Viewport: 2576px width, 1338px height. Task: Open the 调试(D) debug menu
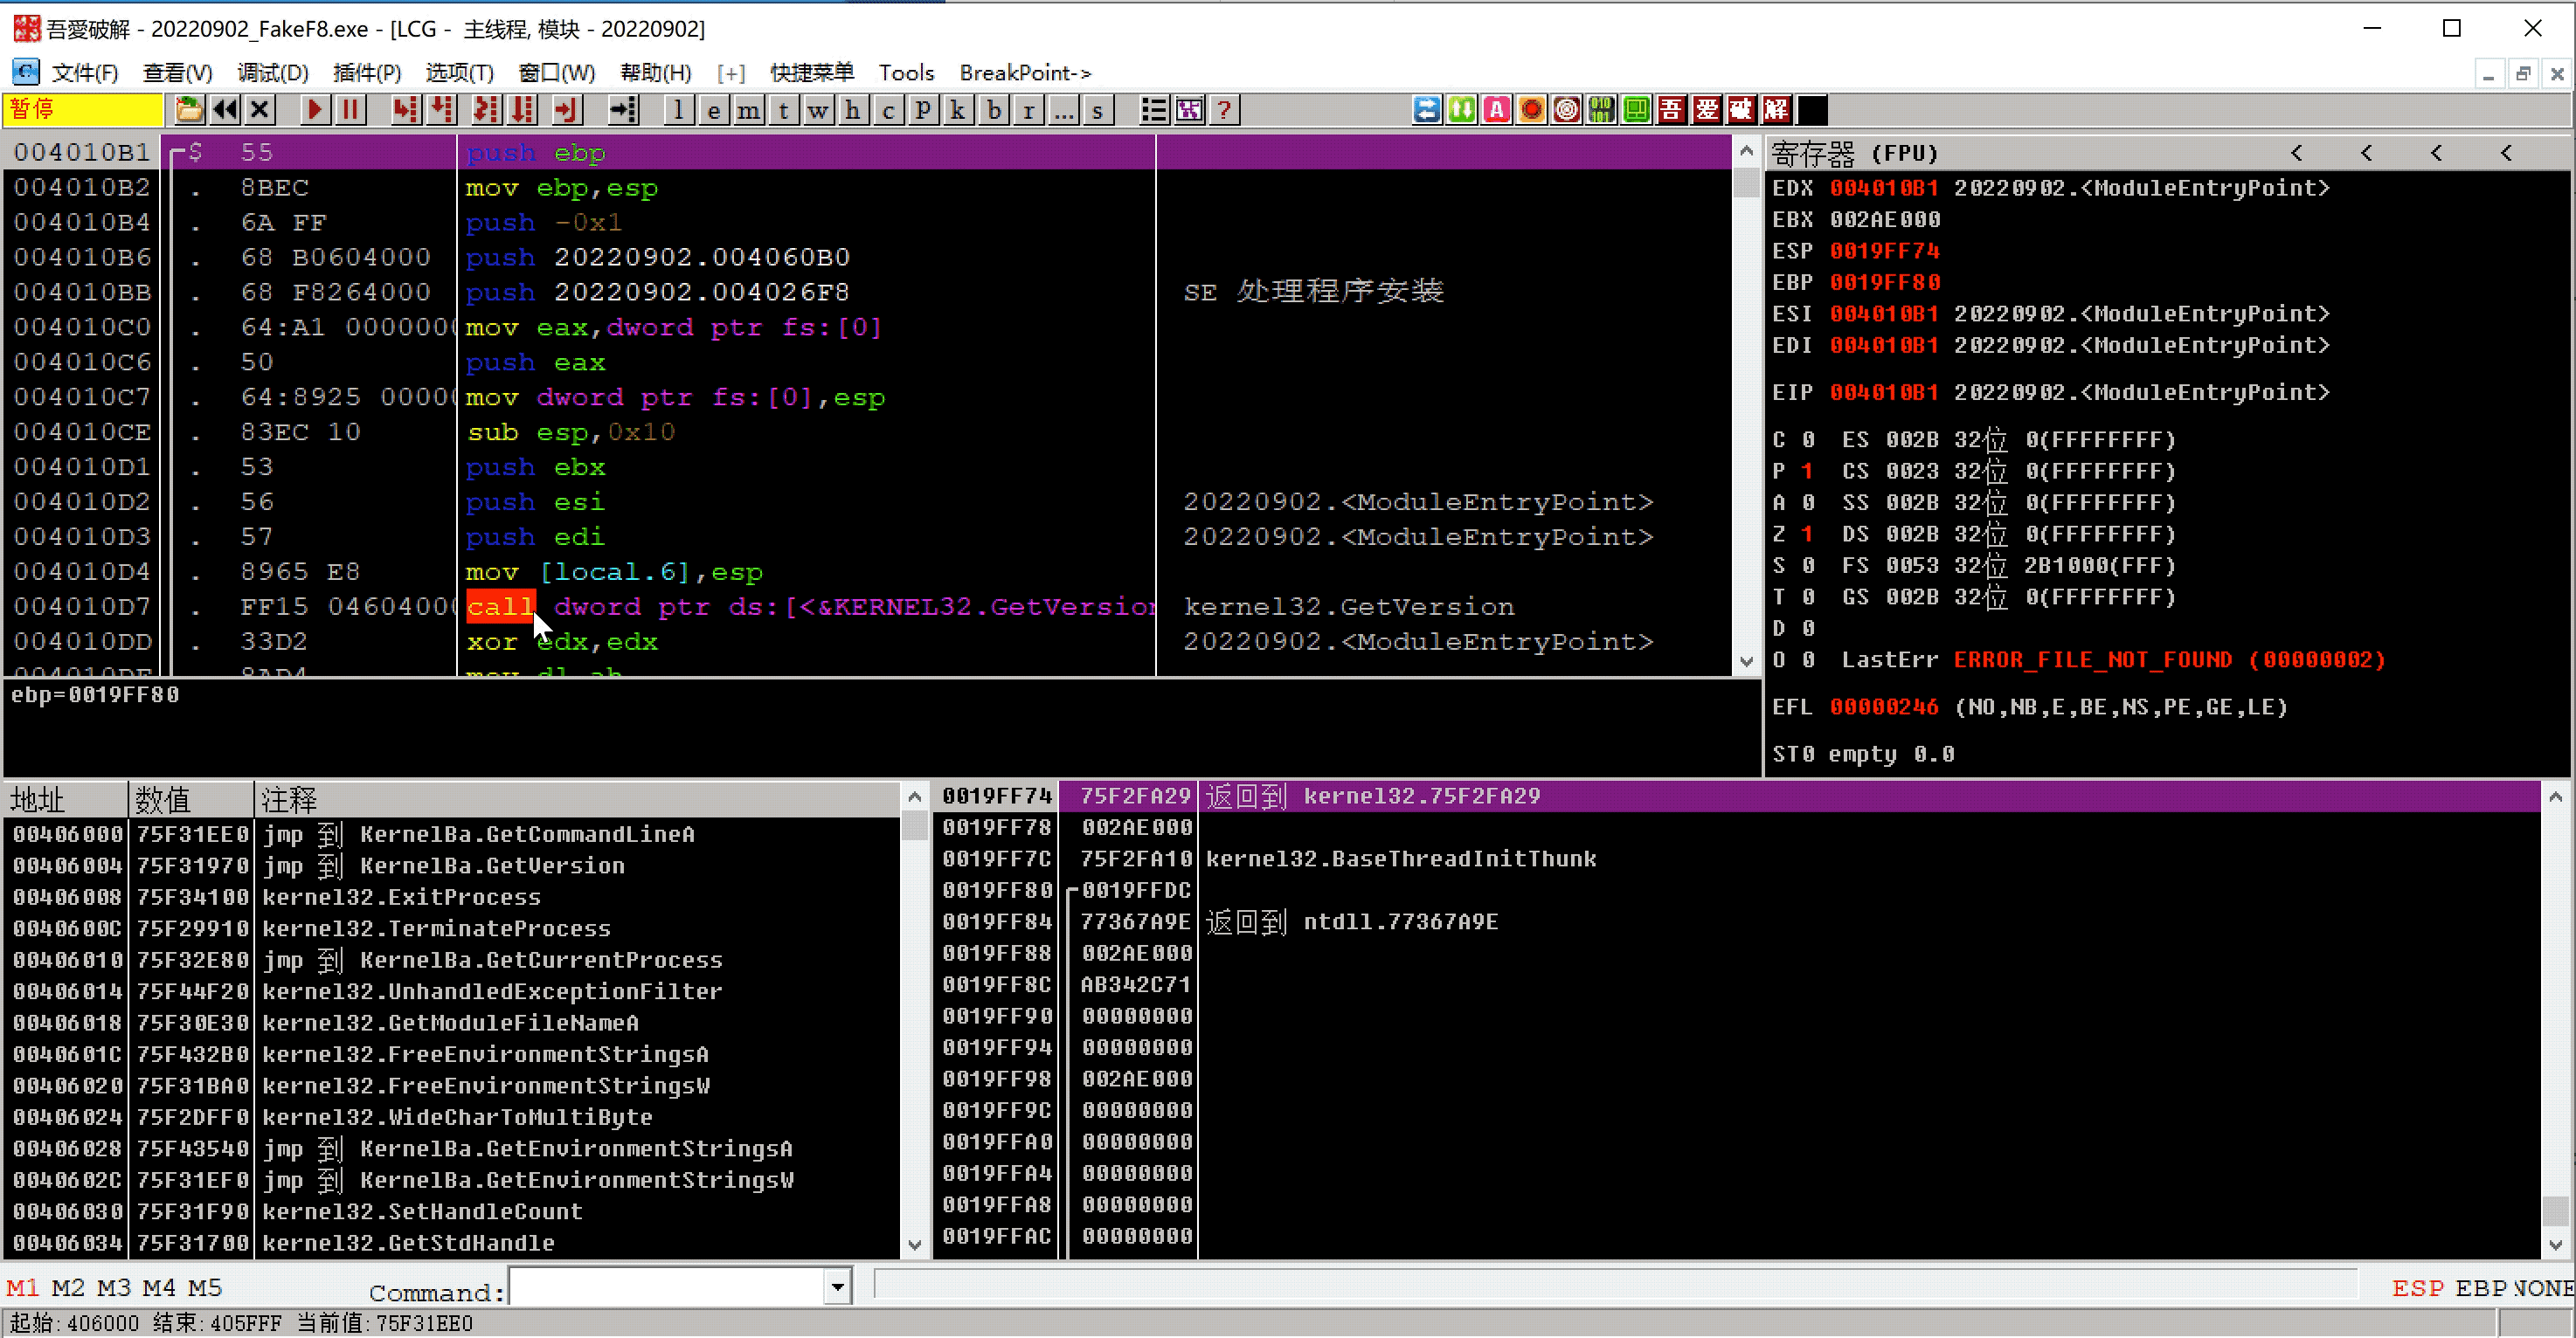click(272, 73)
